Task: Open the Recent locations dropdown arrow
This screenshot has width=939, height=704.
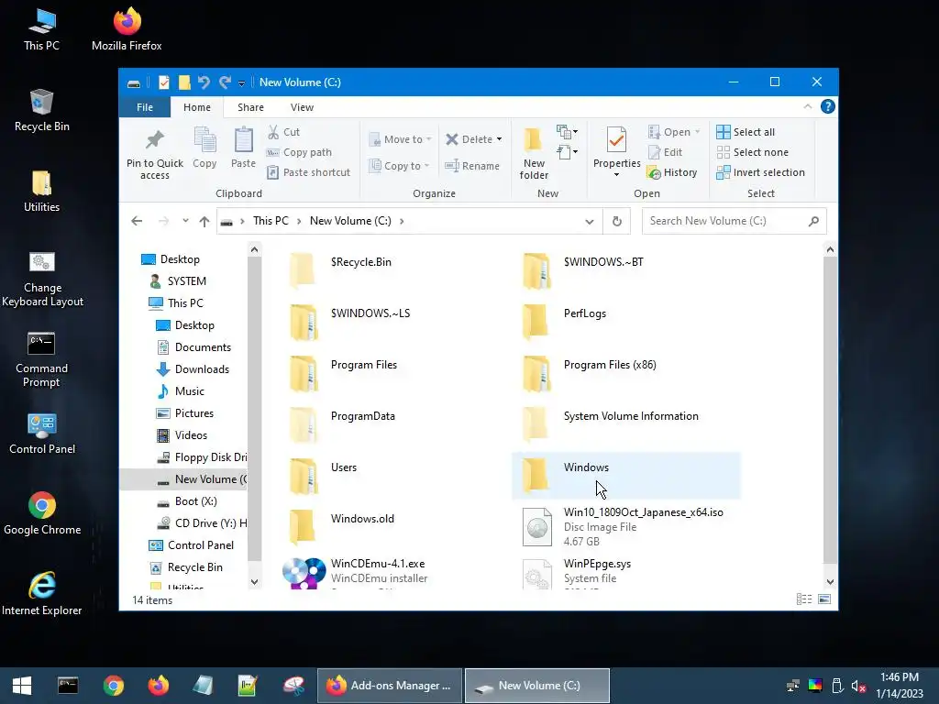Action: (x=185, y=221)
